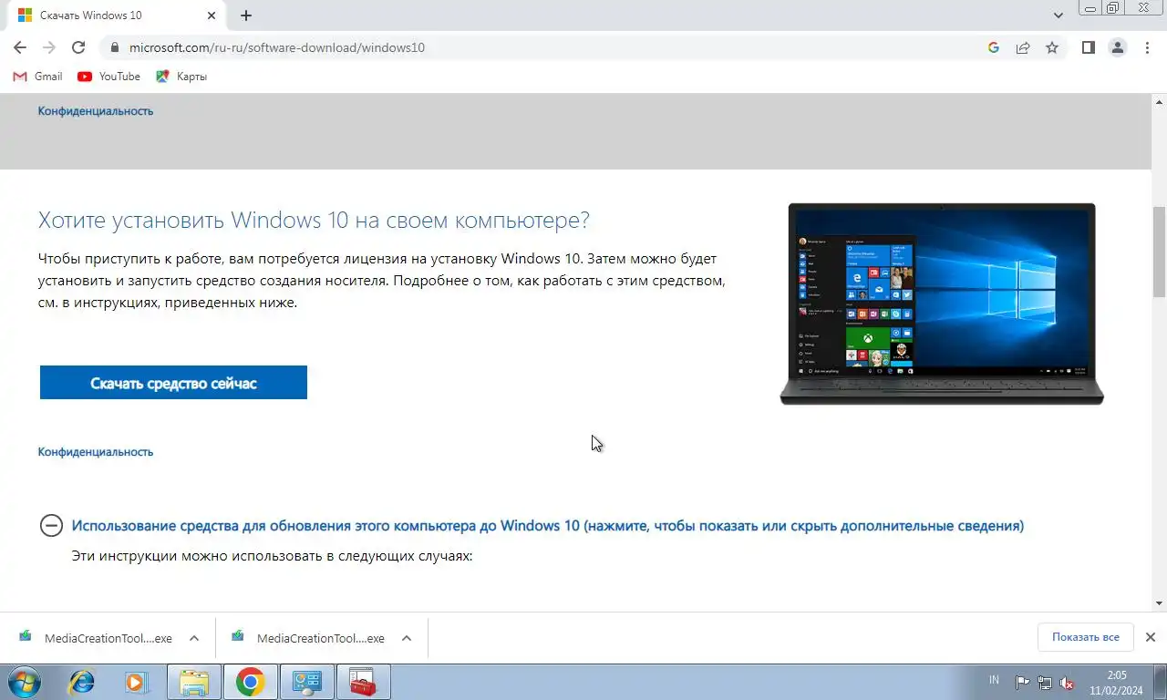Viewport: 1167px width, 700px height.
Task: Click the page vertical scrollbar thumb
Action: click(1160, 252)
